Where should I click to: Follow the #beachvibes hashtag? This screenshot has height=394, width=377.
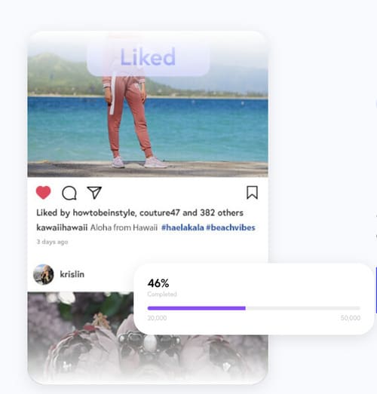coord(231,228)
